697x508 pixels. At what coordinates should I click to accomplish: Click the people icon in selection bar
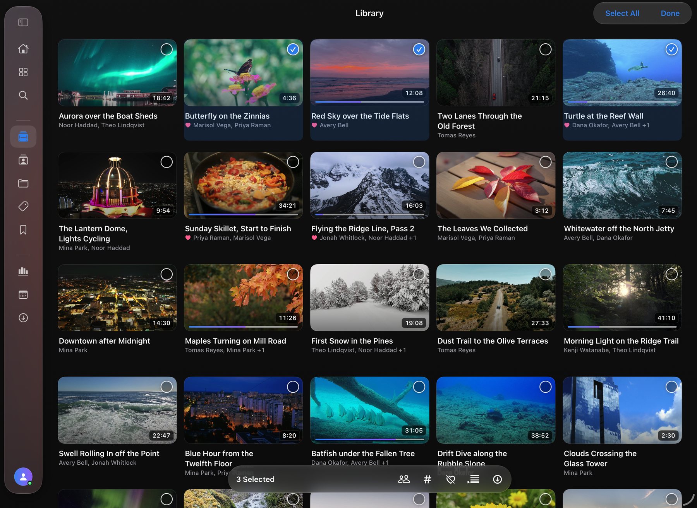pos(404,479)
